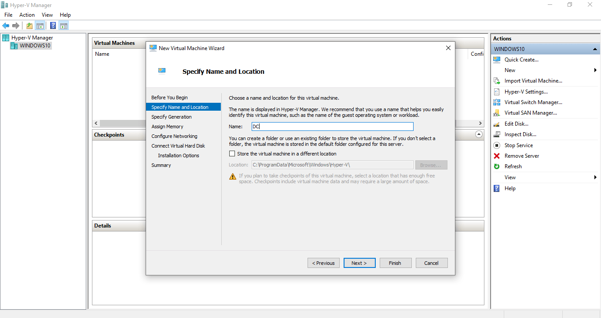This screenshot has height=318, width=601.
Task: Select the Specify Name and Location step
Action: [x=183, y=107]
